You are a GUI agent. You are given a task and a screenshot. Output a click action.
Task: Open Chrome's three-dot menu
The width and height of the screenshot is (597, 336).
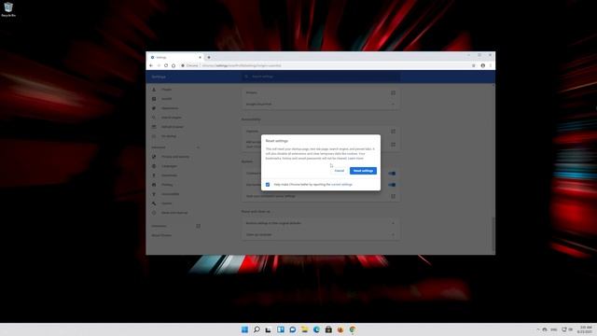click(491, 65)
